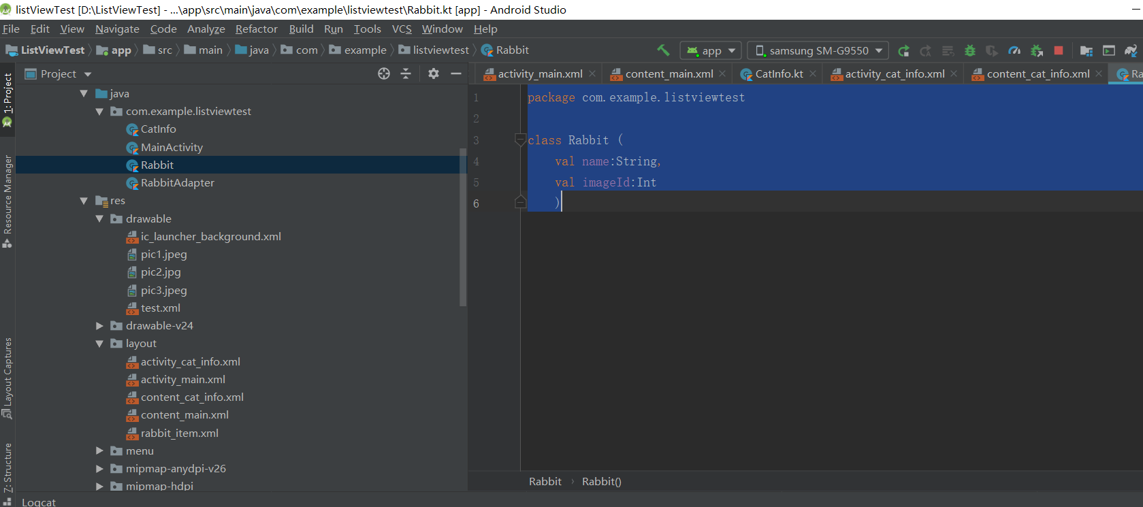
Task: Open the Refactor menu
Action: [257, 29]
